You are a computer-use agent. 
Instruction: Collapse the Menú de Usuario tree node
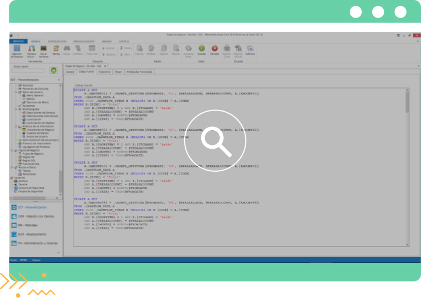click(x=16, y=92)
